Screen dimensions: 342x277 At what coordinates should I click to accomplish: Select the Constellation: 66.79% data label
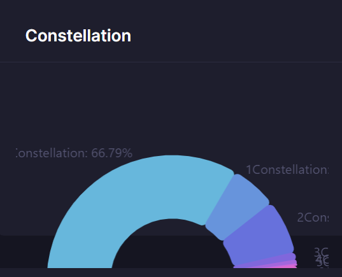click(x=74, y=153)
